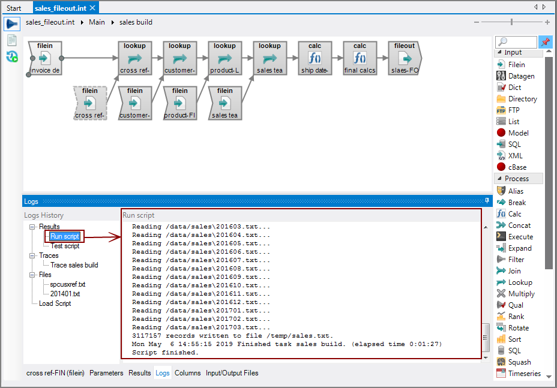The width and height of the screenshot is (557, 388).
Task: Adjust the canvas zoom slider
Action: (512, 22)
